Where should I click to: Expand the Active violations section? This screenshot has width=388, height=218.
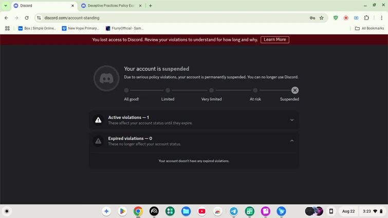point(292,120)
